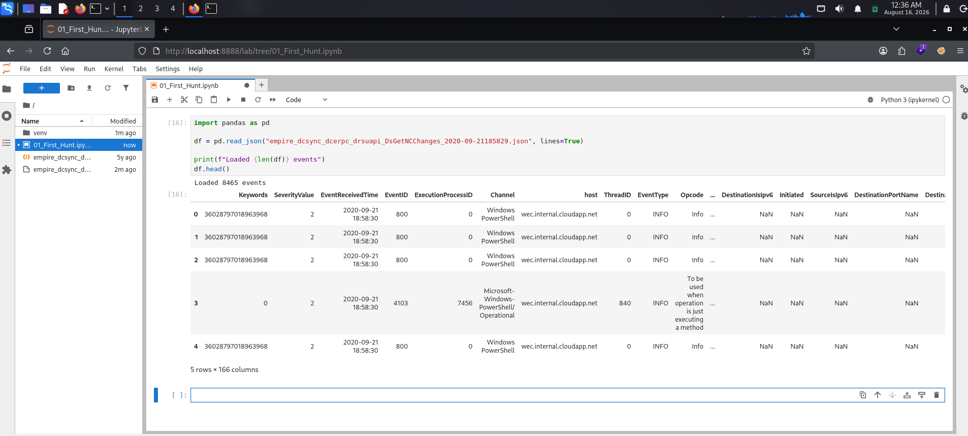Cut selected cell with scissors icon
Screen dimensions: 968x436
click(184, 100)
